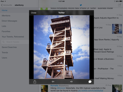Go back to Accounts
Image resolution: width=123 pixels, height=92 pixels.
(6, 5)
